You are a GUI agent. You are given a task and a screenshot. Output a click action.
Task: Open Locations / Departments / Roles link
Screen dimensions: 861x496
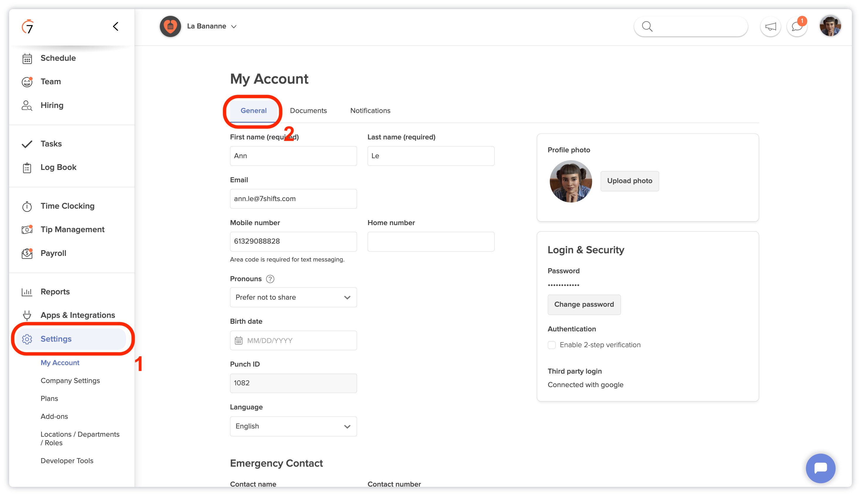(80, 439)
